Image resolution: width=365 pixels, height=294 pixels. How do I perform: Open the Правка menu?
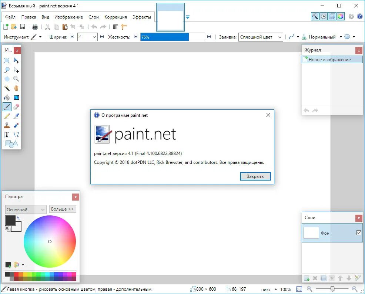click(x=29, y=17)
